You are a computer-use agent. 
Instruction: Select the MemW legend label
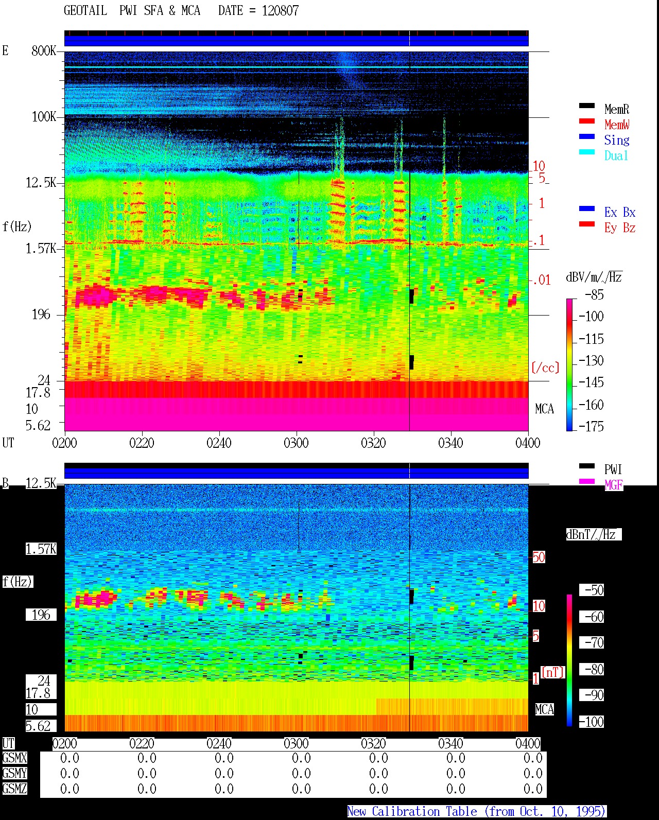click(617, 125)
